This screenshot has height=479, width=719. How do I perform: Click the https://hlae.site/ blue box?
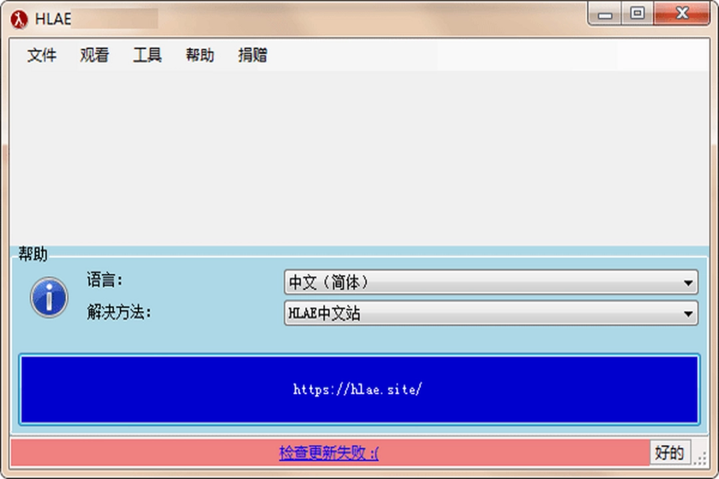click(359, 389)
